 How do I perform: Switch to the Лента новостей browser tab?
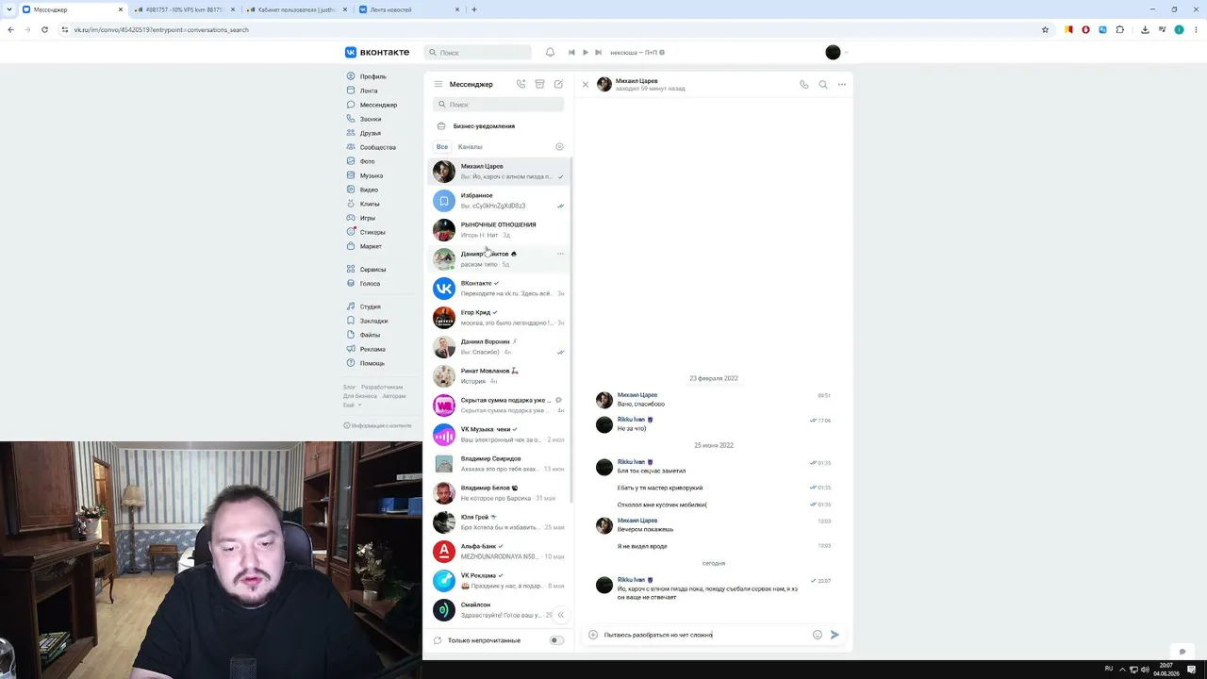[x=407, y=9]
